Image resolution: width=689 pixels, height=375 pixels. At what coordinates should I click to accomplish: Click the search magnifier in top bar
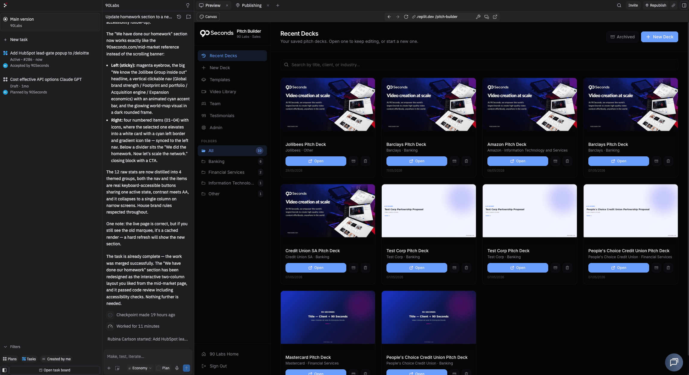[619, 5]
